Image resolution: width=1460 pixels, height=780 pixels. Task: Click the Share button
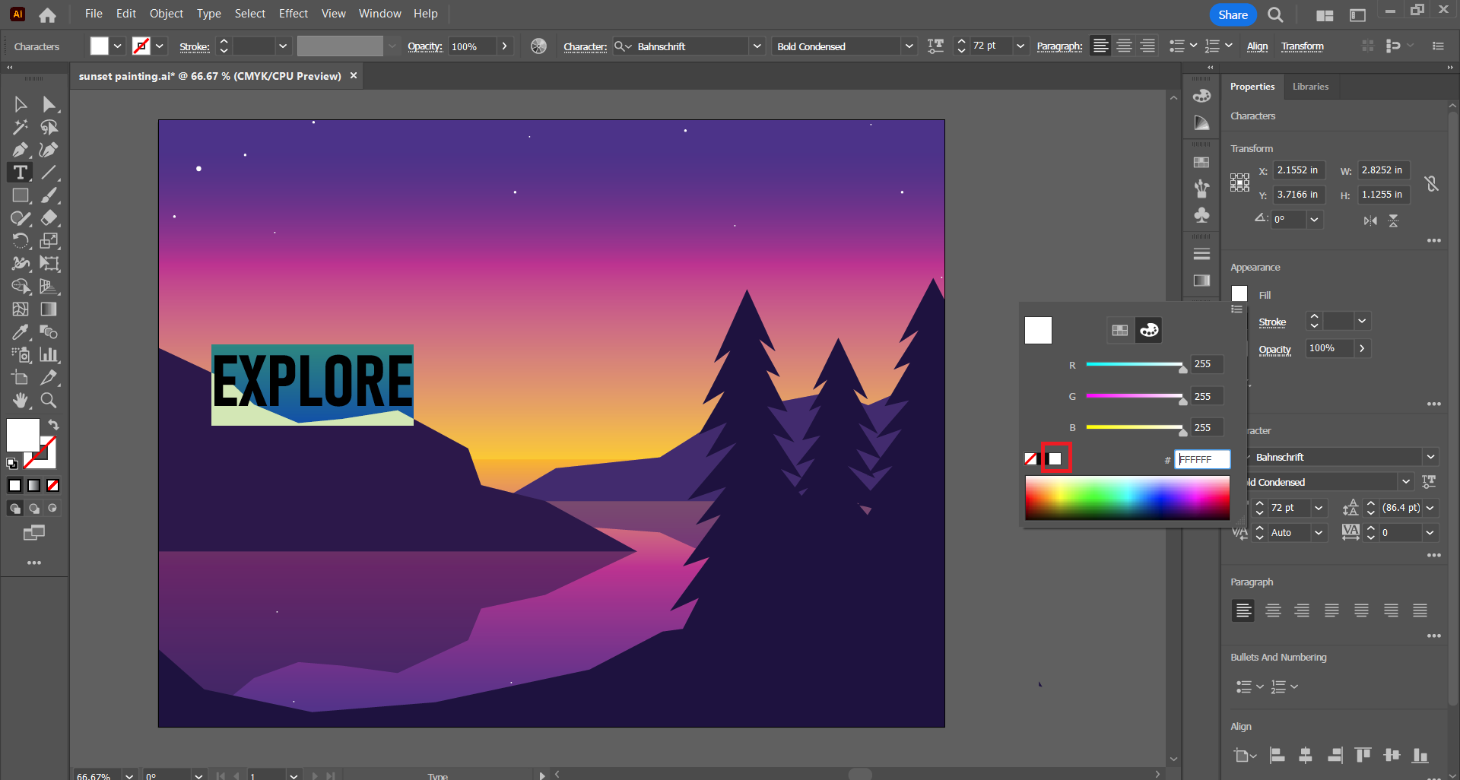coord(1232,14)
